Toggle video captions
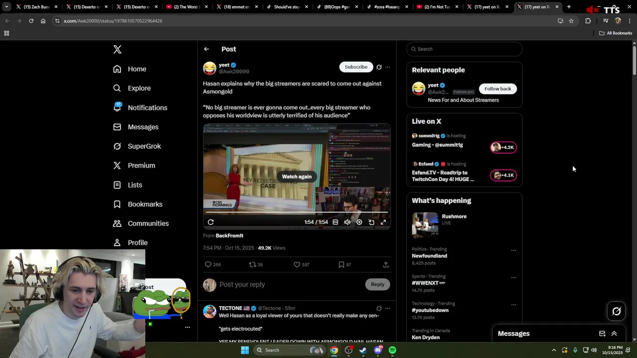 335,222
